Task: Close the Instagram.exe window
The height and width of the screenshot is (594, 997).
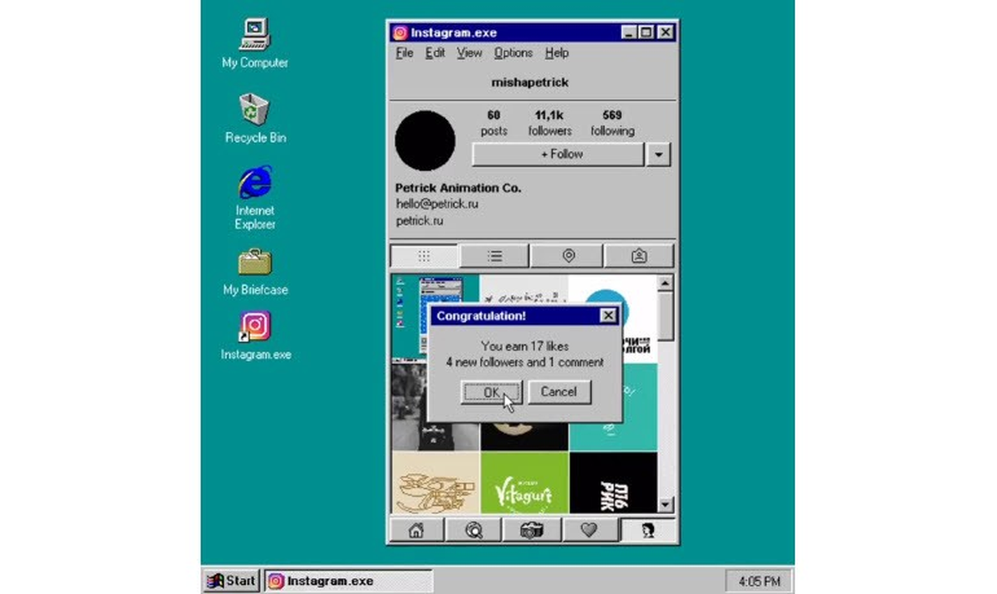Action: [665, 33]
